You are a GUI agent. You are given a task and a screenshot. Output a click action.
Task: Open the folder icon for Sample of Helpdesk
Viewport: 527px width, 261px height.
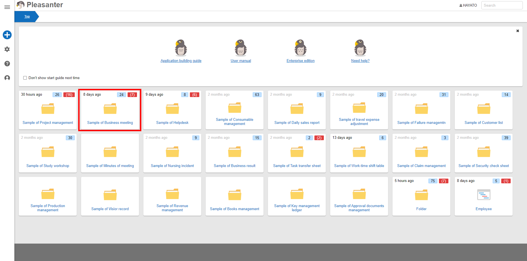[172, 108]
